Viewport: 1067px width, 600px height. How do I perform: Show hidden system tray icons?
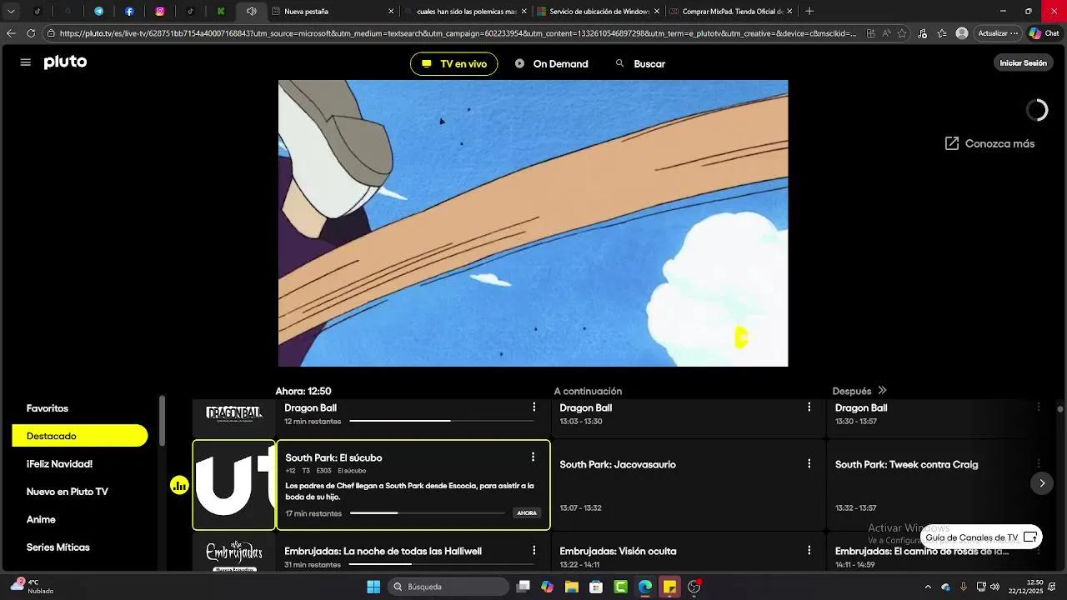(928, 587)
